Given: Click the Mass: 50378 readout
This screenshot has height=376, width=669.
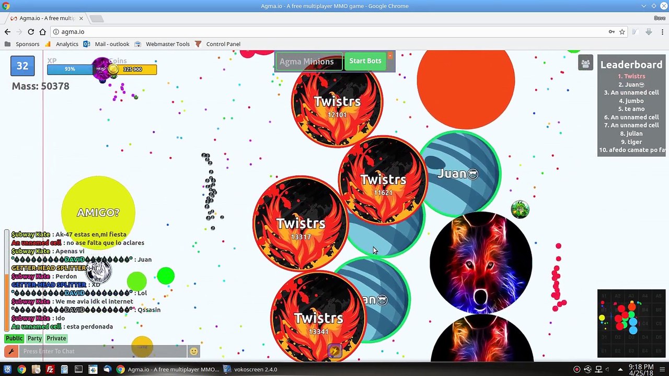Looking at the screenshot, I should pos(40,86).
